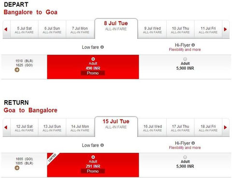
Task: Select 291 INR Promo fare radio button
Action: click(93, 157)
